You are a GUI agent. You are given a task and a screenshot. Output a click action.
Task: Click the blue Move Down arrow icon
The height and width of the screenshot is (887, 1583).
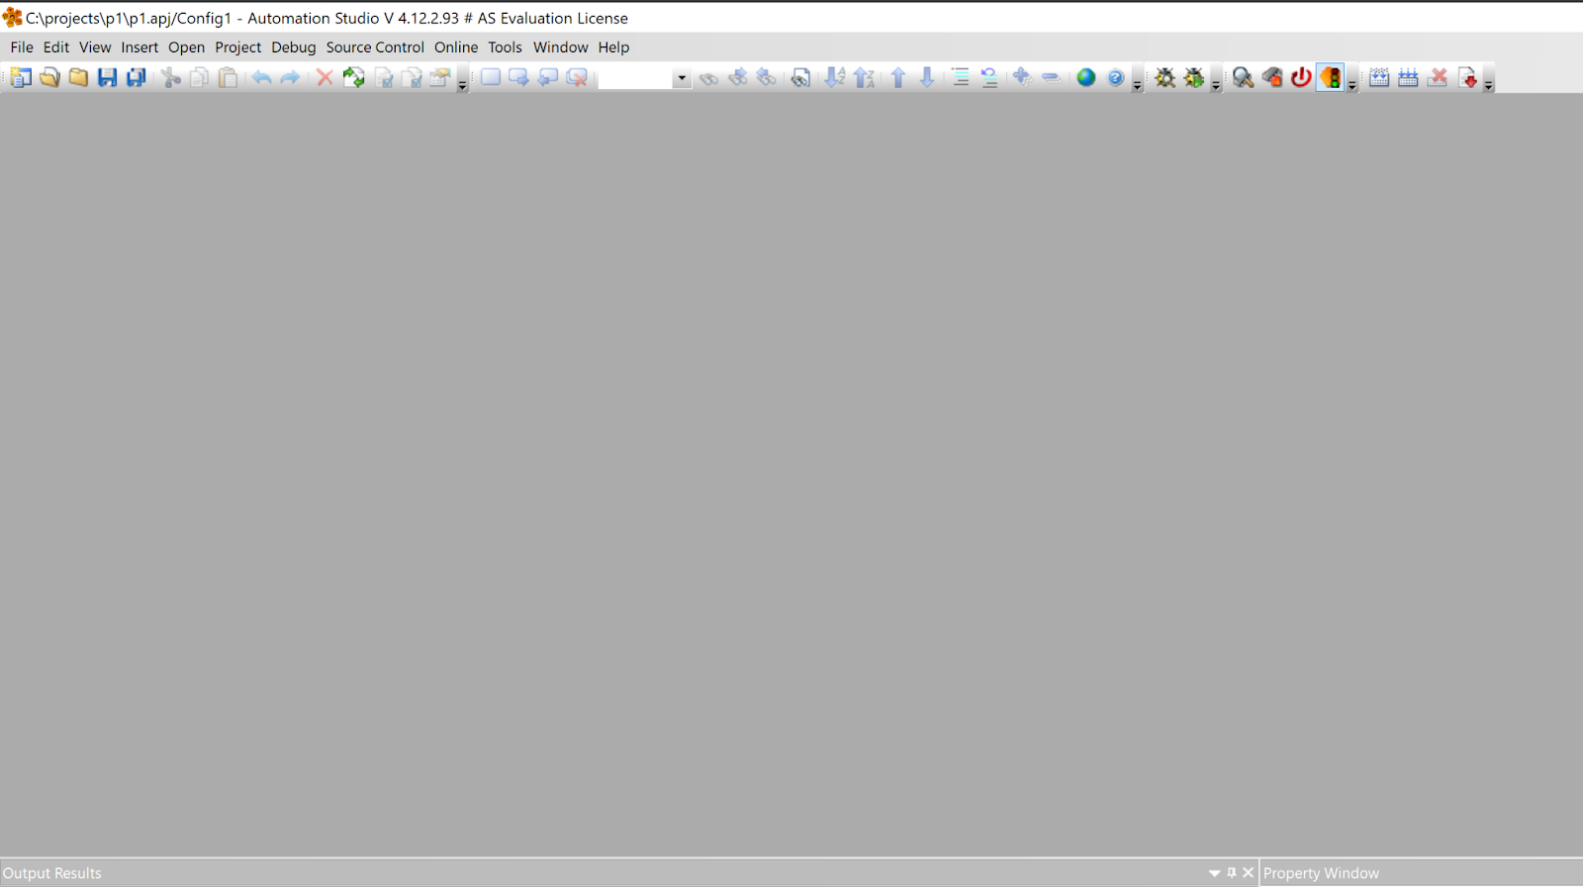(x=927, y=77)
